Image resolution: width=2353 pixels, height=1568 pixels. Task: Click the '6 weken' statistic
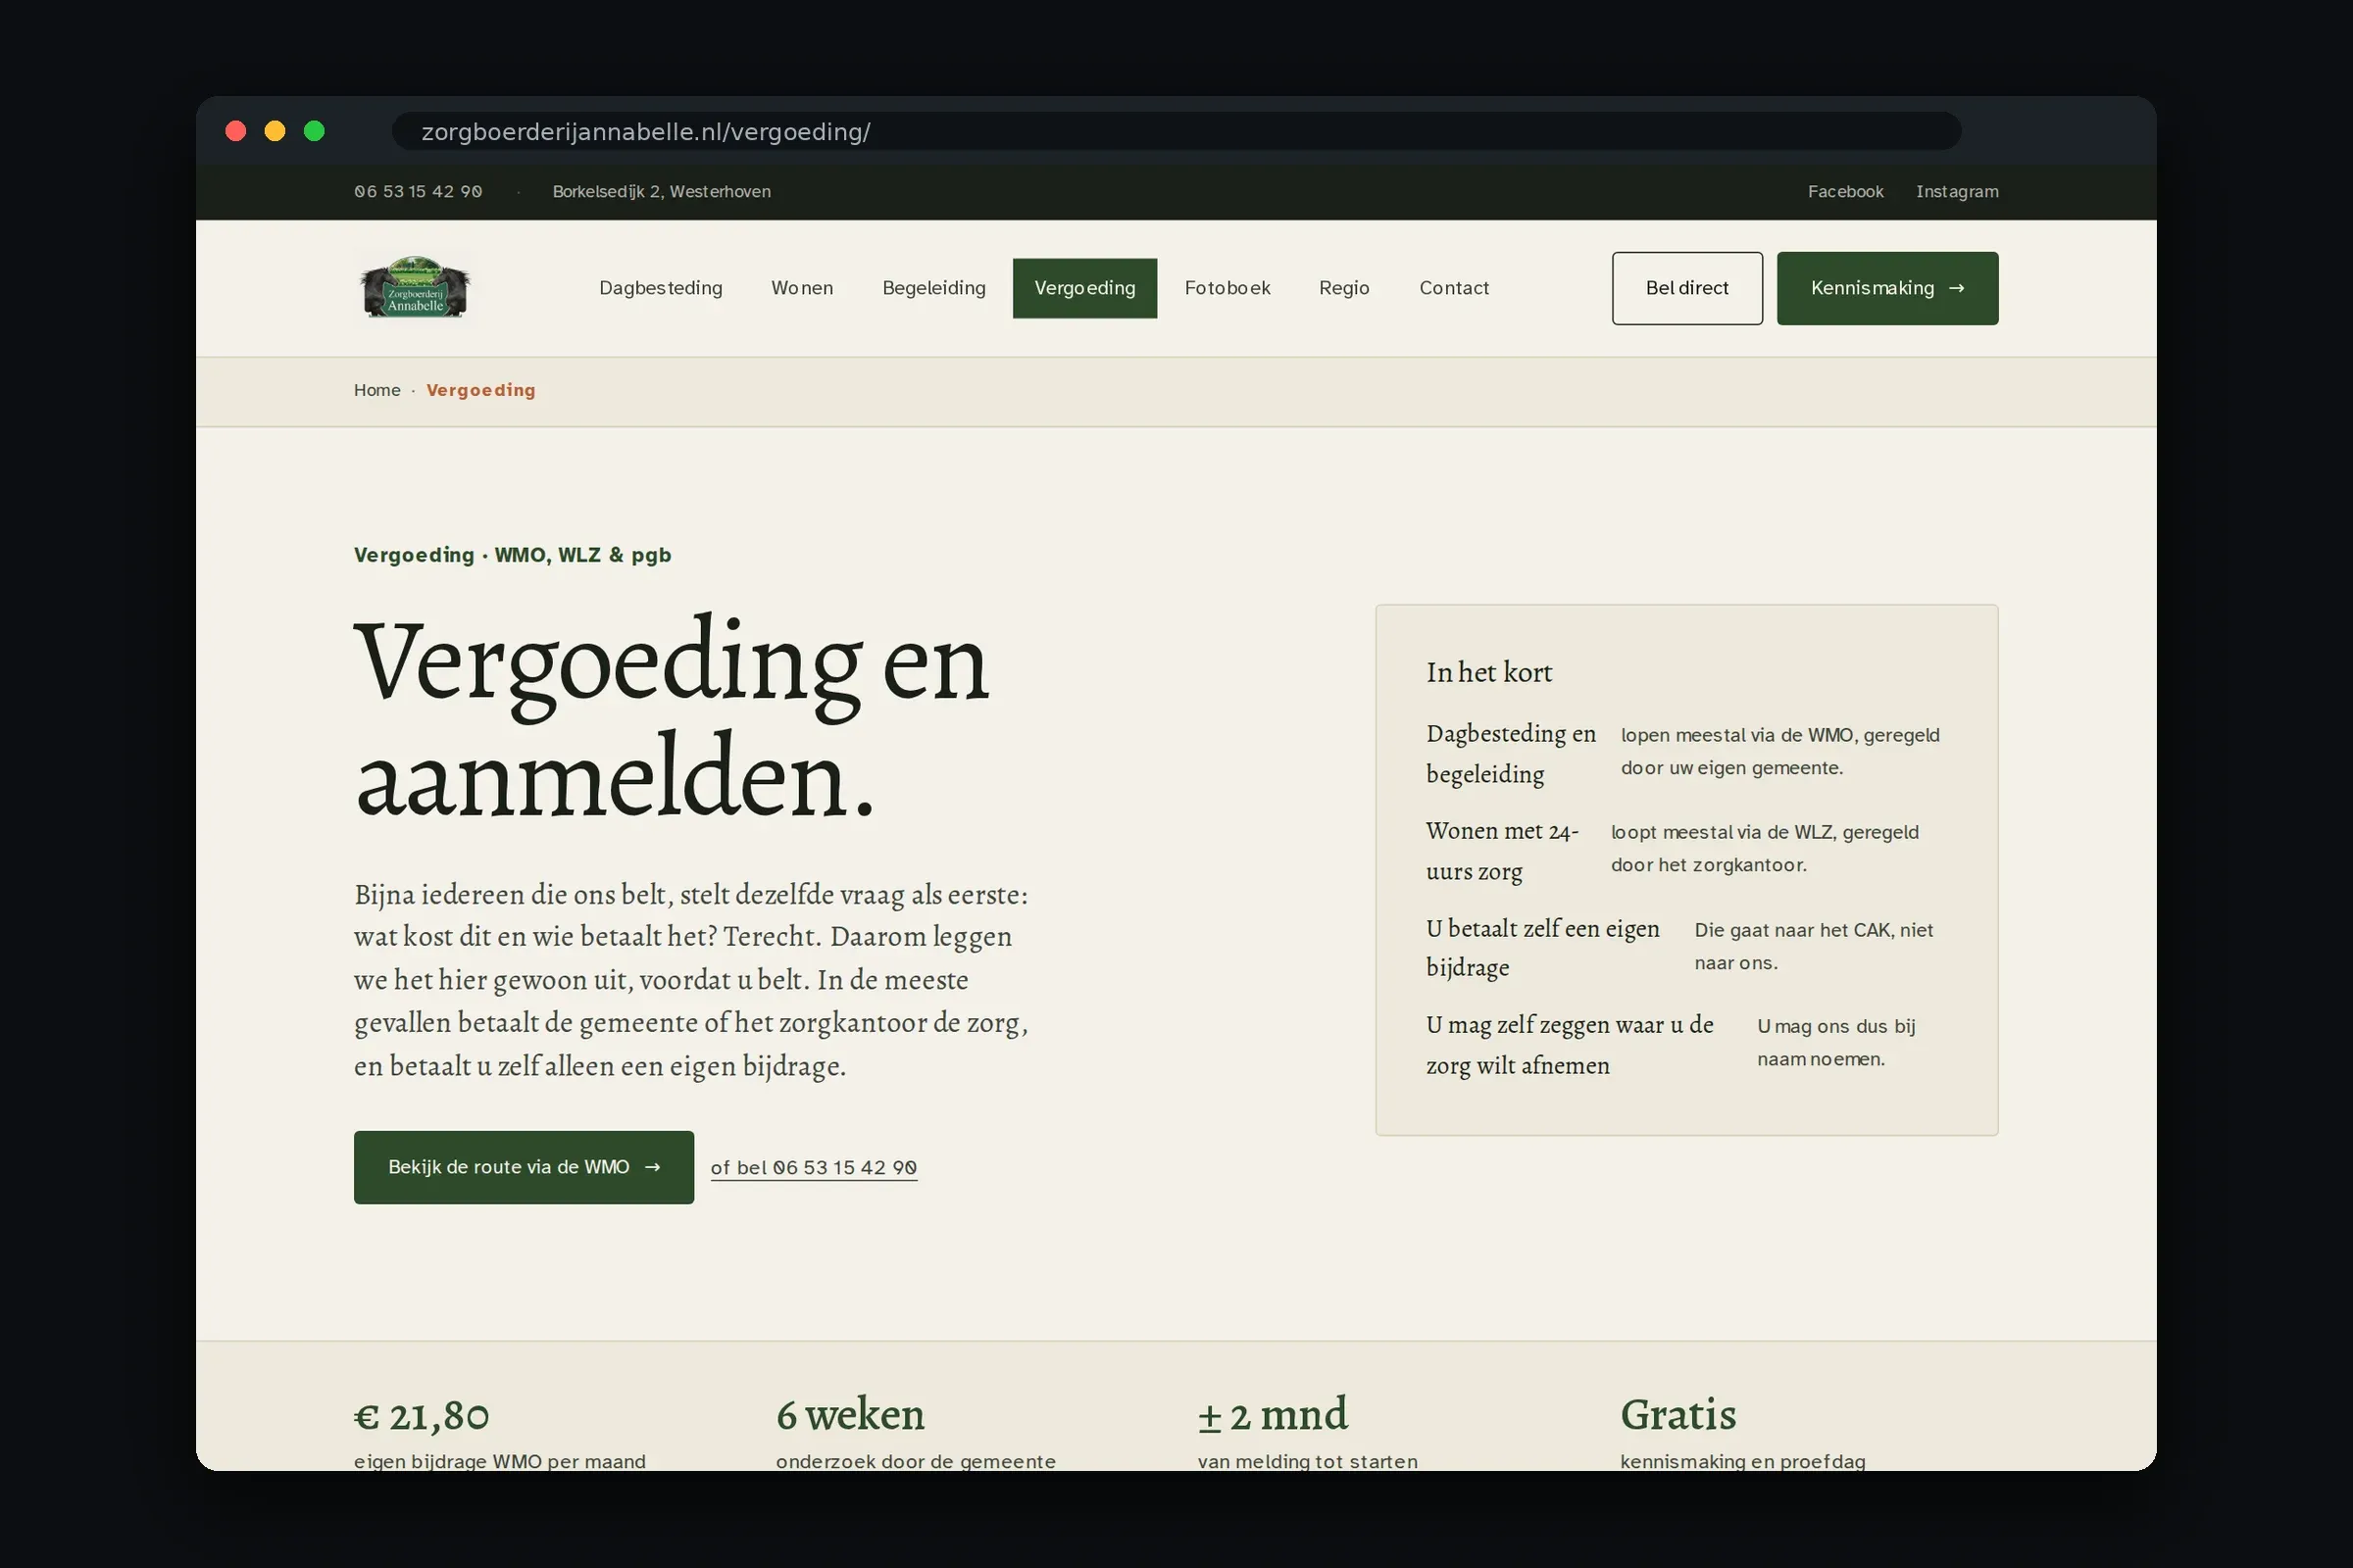pyautogui.click(x=850, y=1415)
